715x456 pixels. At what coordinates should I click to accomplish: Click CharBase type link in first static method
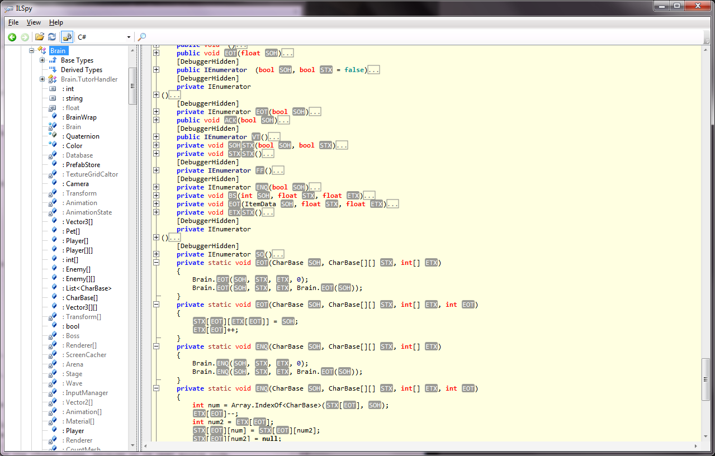[x=288, y=263]
